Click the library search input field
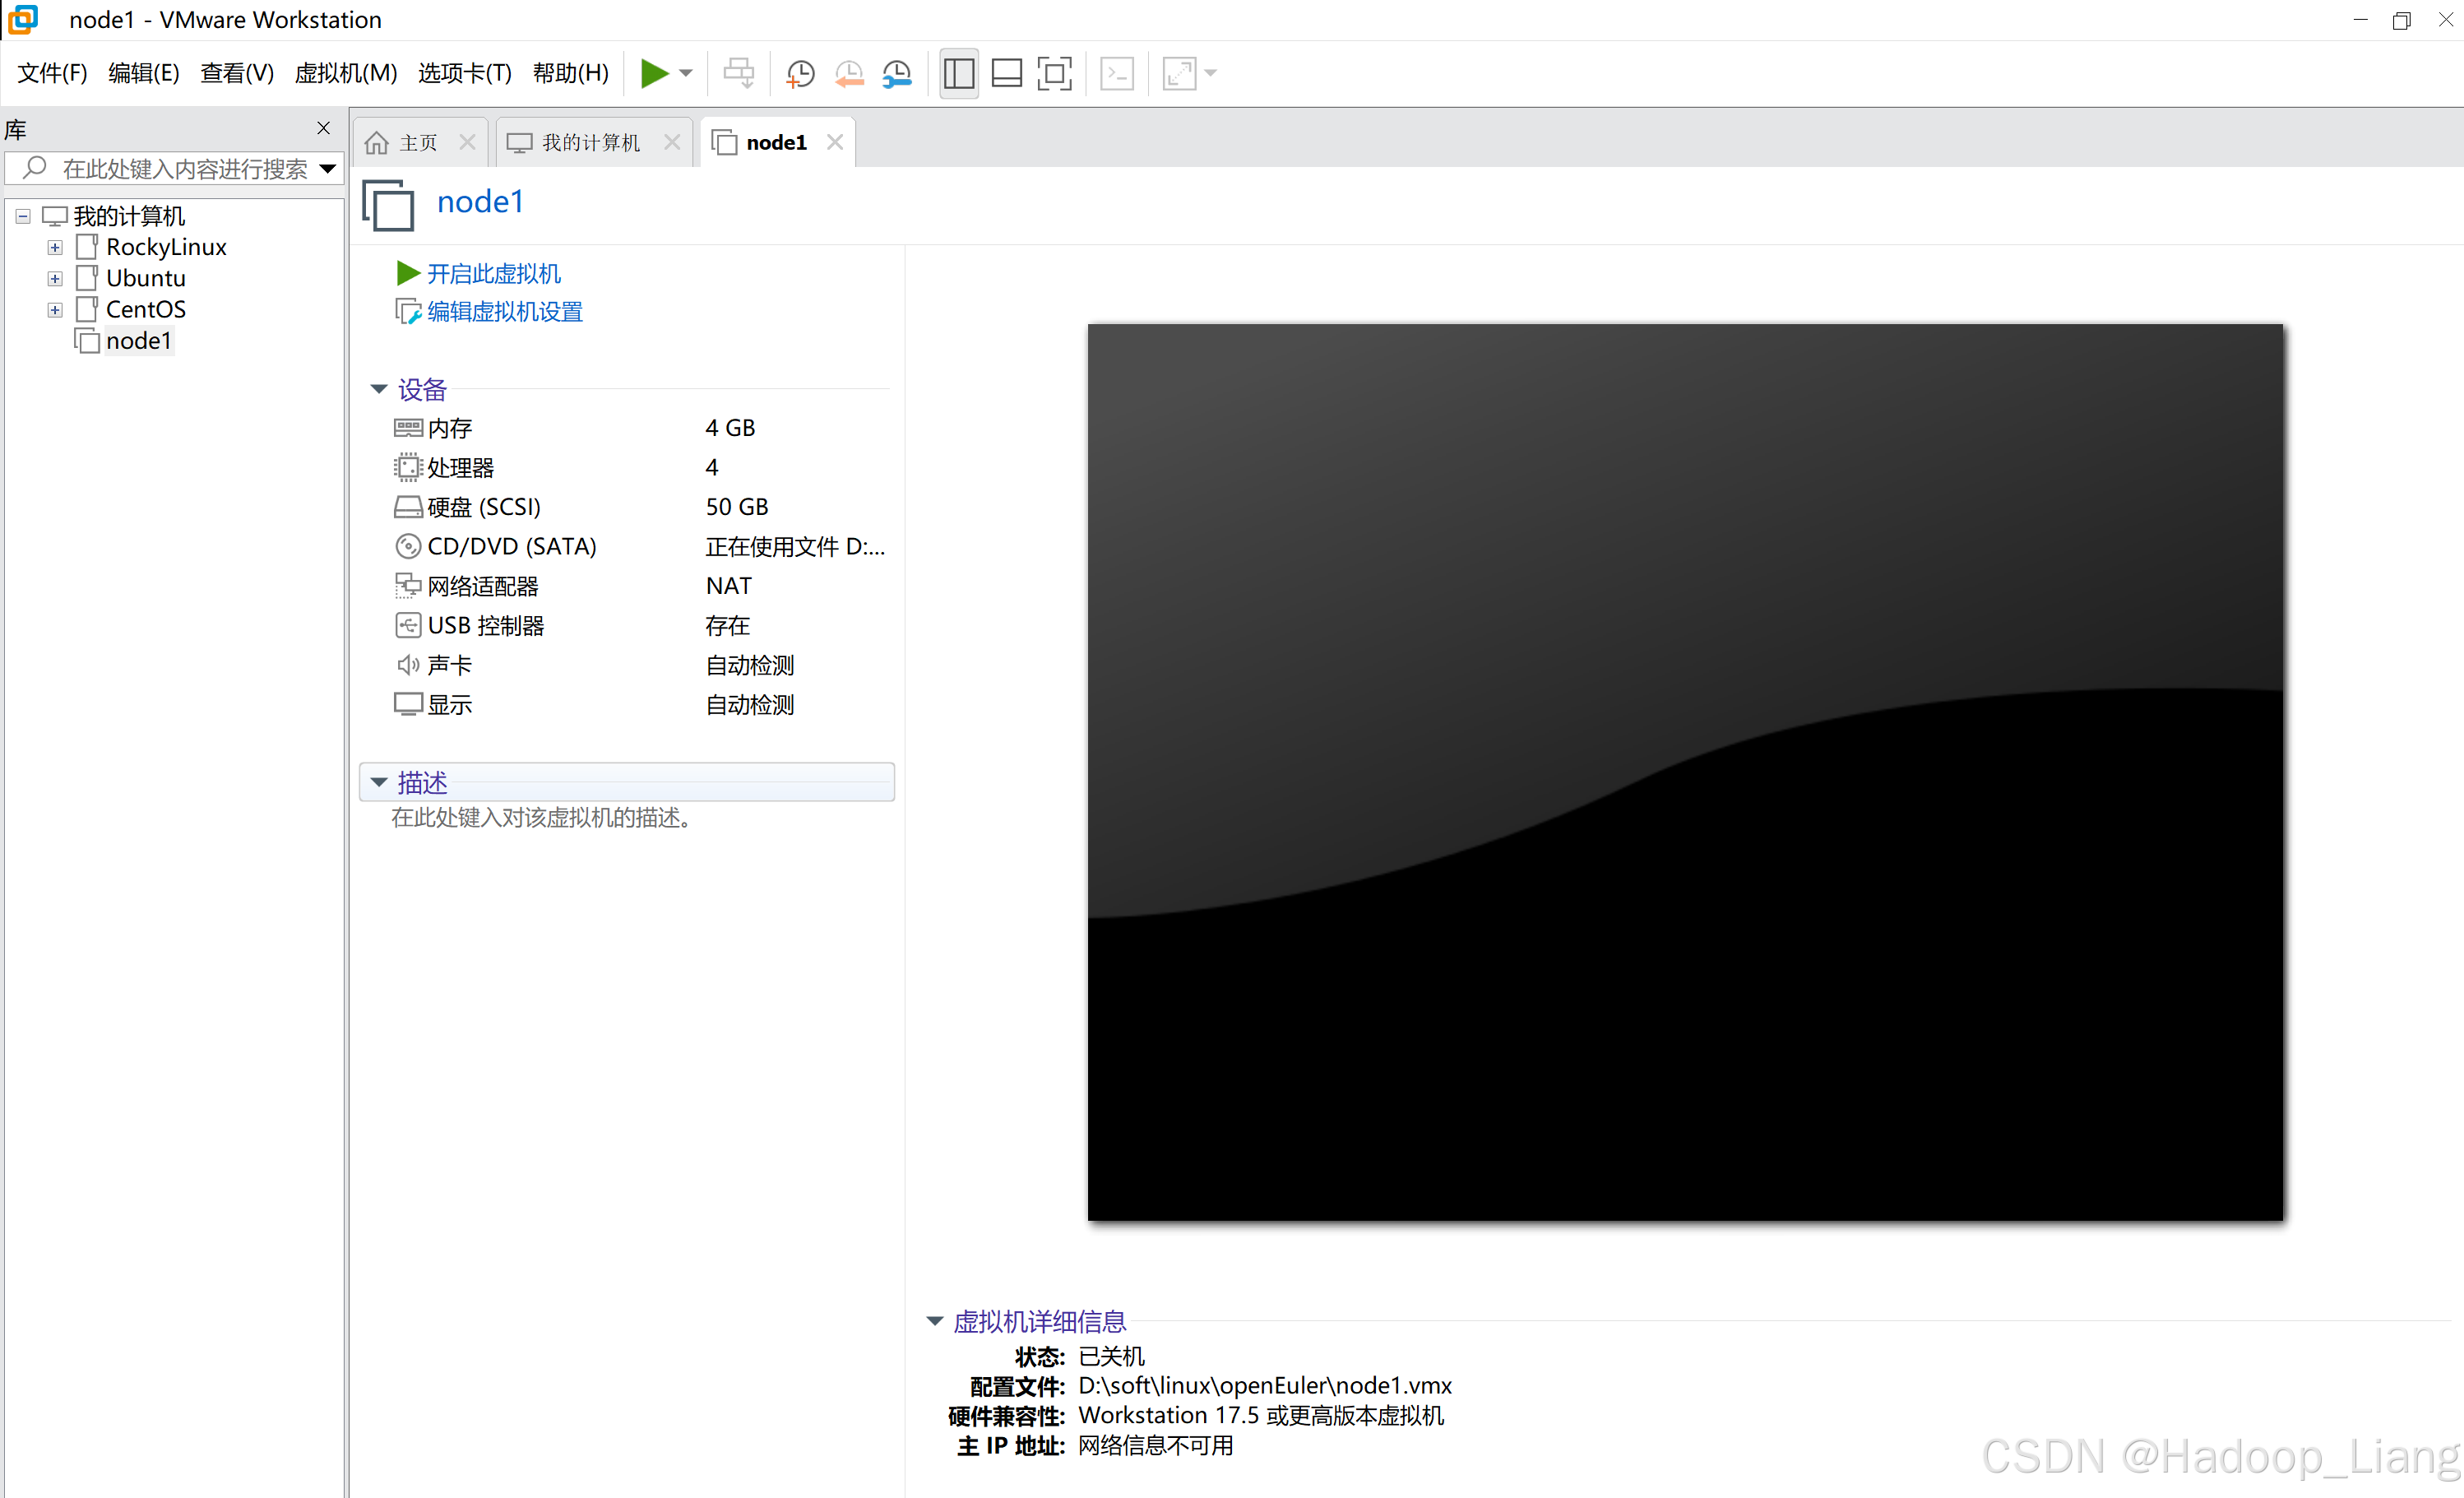 click(x=183, y=168)
